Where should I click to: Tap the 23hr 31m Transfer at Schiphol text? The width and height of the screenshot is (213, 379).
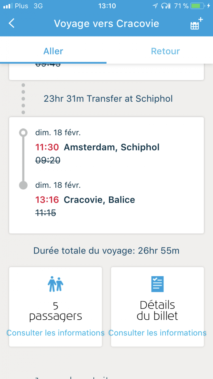108,99
